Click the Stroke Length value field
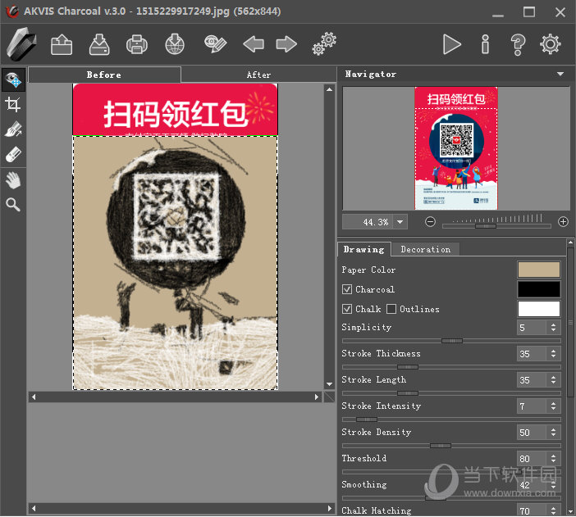The height and width of the screenshot is (517, 576). (x=533, y=380)
